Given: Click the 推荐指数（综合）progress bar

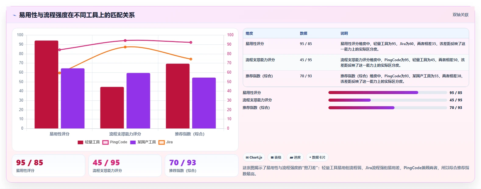Looking at the screenshot, I should coord(387,108).
